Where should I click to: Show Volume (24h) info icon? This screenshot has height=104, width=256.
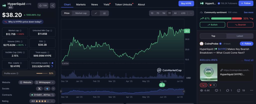click(x=22, y=41)
